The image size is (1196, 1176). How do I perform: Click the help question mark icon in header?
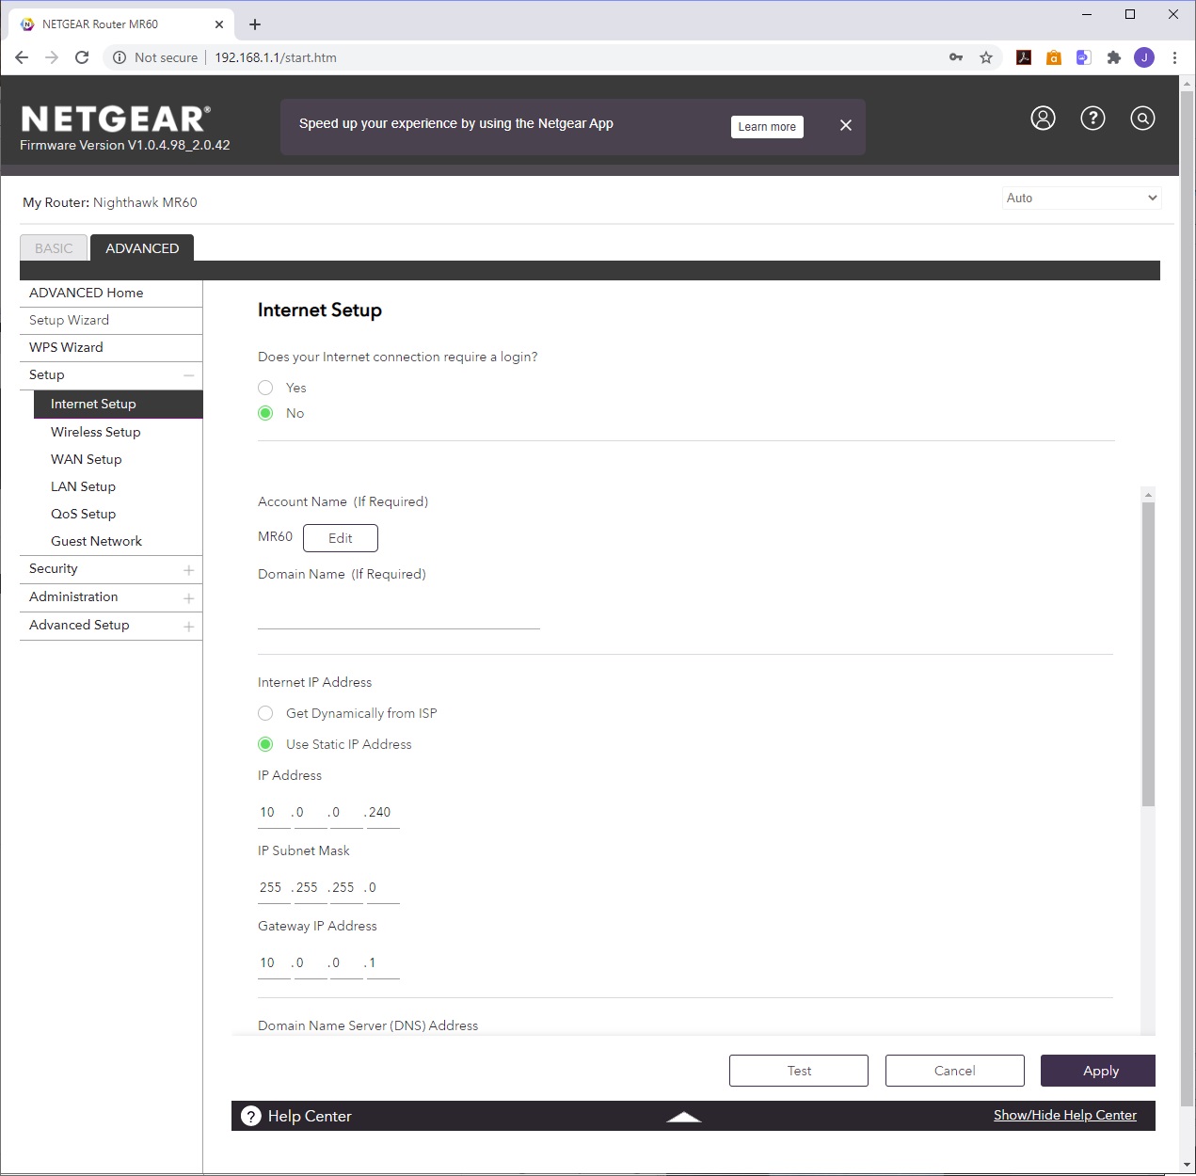click(1092, 118)
